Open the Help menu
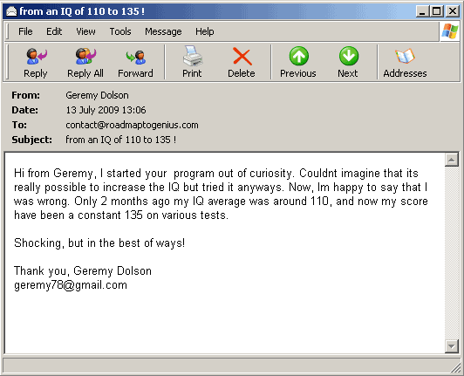 [205, 31]
